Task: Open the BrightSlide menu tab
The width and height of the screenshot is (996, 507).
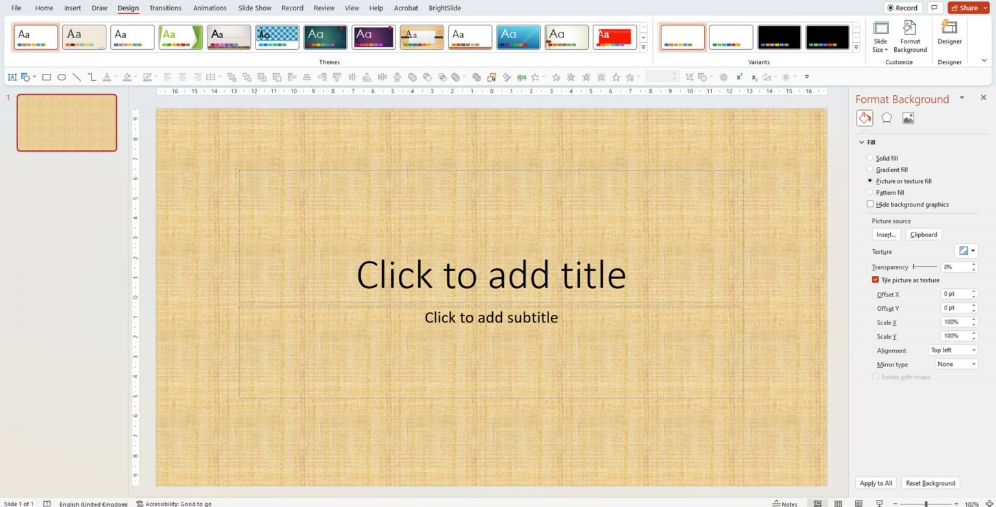Action: tap(444, 8)
